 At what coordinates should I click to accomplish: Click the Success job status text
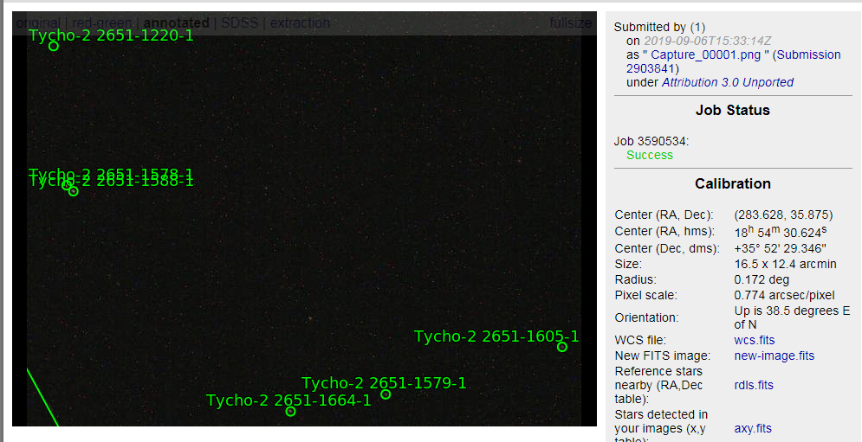pyautogui.click(x=649, y=156)
